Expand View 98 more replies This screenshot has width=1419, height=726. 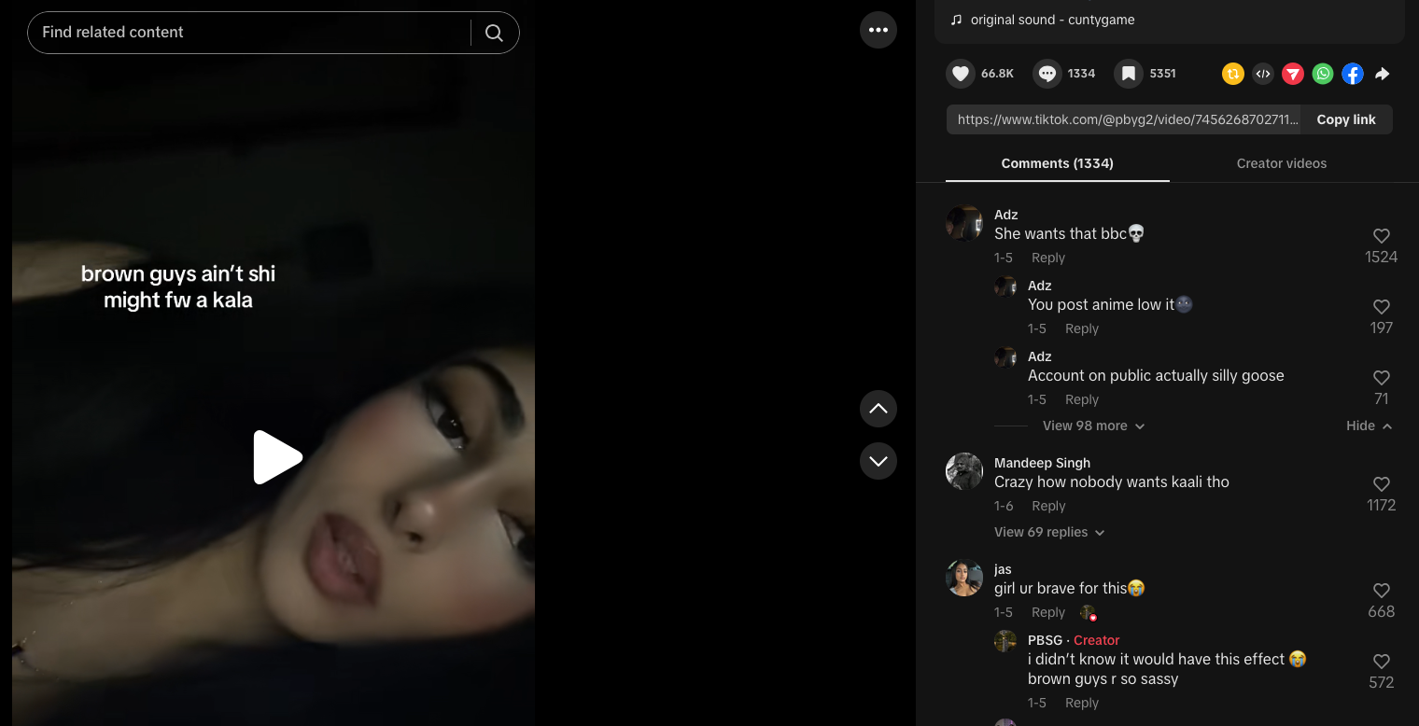coord(1093,426)
